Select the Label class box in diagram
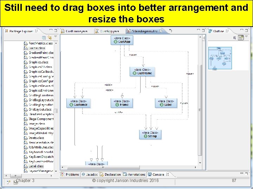The width and height of the screenshot is (253, 189). tap(166, 103)
